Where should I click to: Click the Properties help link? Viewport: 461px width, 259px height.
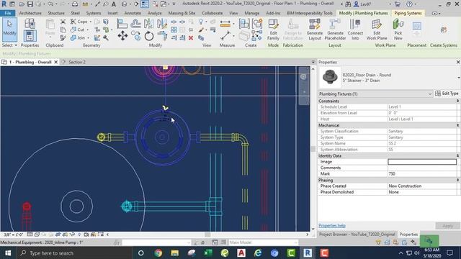click(x=332, y=225)
